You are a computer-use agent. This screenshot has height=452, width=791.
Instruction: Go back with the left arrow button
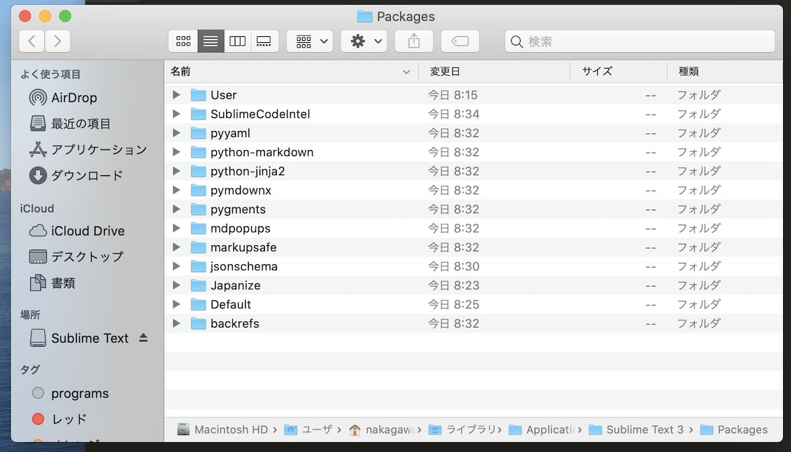coord(32,42)
